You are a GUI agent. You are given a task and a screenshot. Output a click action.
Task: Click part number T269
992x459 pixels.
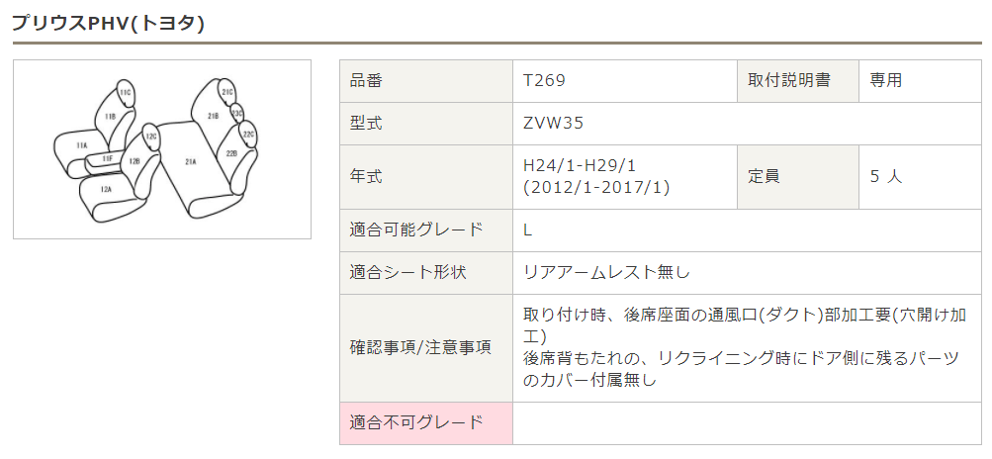pyautogui.click(x=544, y=81)
